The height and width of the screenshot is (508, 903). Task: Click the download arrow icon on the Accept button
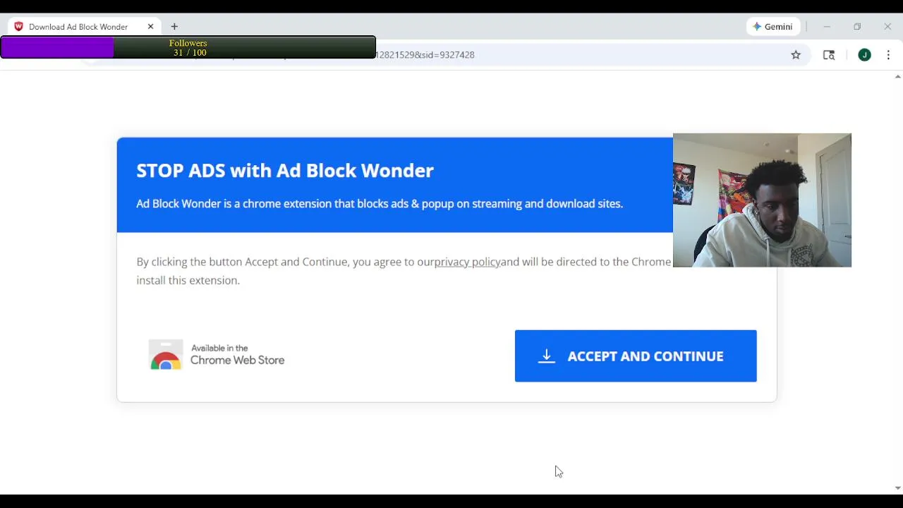[547, 356]
